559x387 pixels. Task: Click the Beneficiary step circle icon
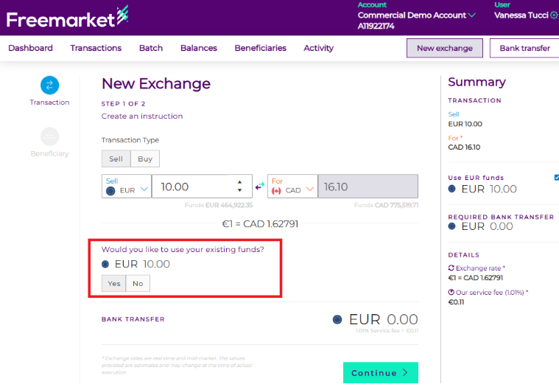(x=49, y=136)
